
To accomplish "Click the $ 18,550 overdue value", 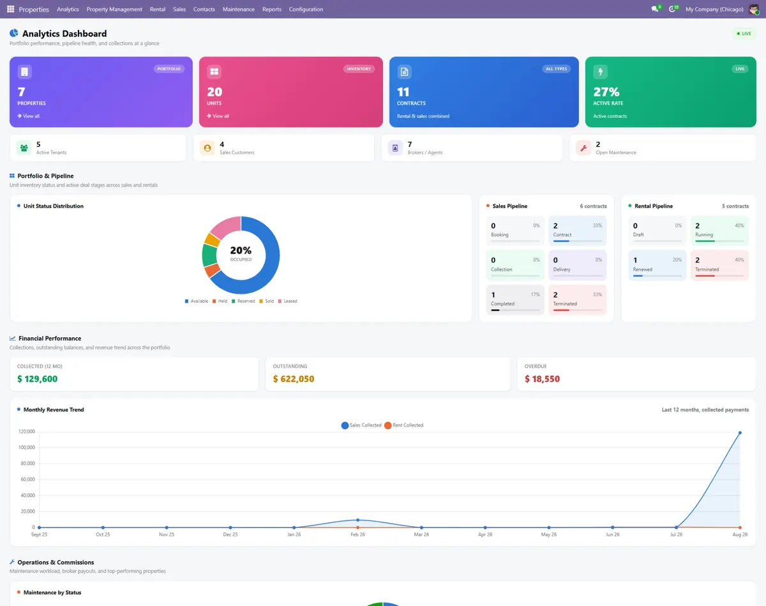I will 543,379.
